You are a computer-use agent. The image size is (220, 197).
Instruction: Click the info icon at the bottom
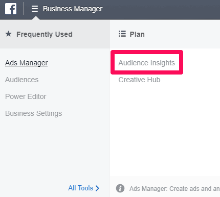pos(120,188)
